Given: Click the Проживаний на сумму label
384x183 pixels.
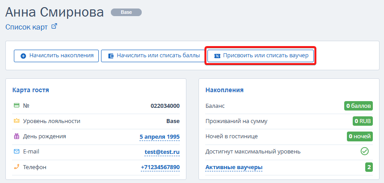Looking at the screenshot, I should coord(236,121).
